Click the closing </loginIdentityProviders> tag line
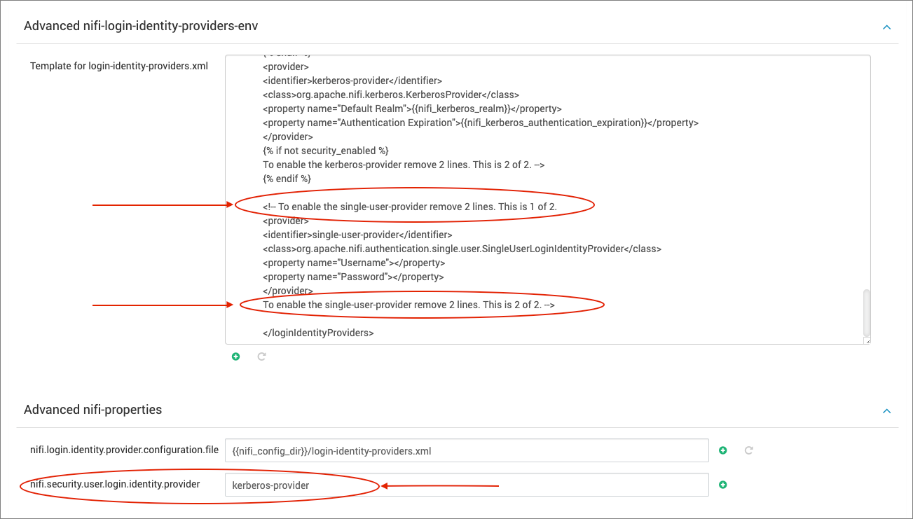The height and width of the screenshot is (519, 913). (x=318, y=333)
